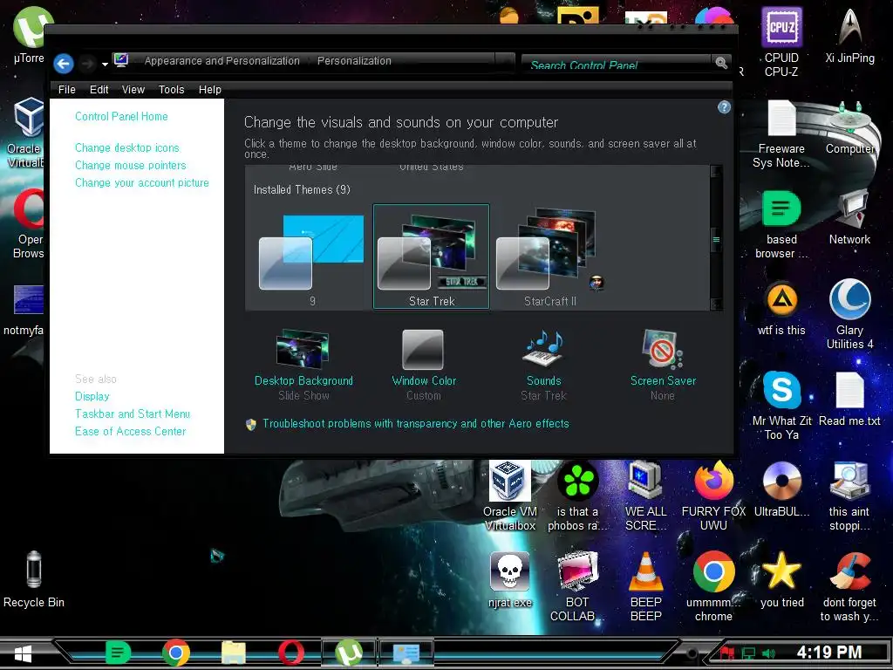
Task: Open Troubleshoot transparency and Aero effects link
Action: click(415, 424)
